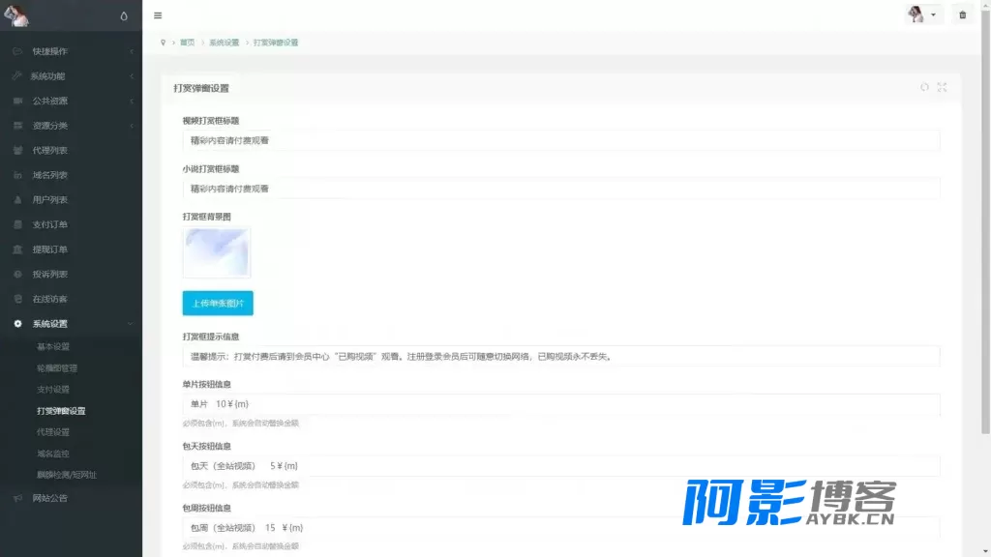Click the 系统设置 breadcrumb link
Screen dimensions: 991x557
pyautogui.click(x=225, y=43)
